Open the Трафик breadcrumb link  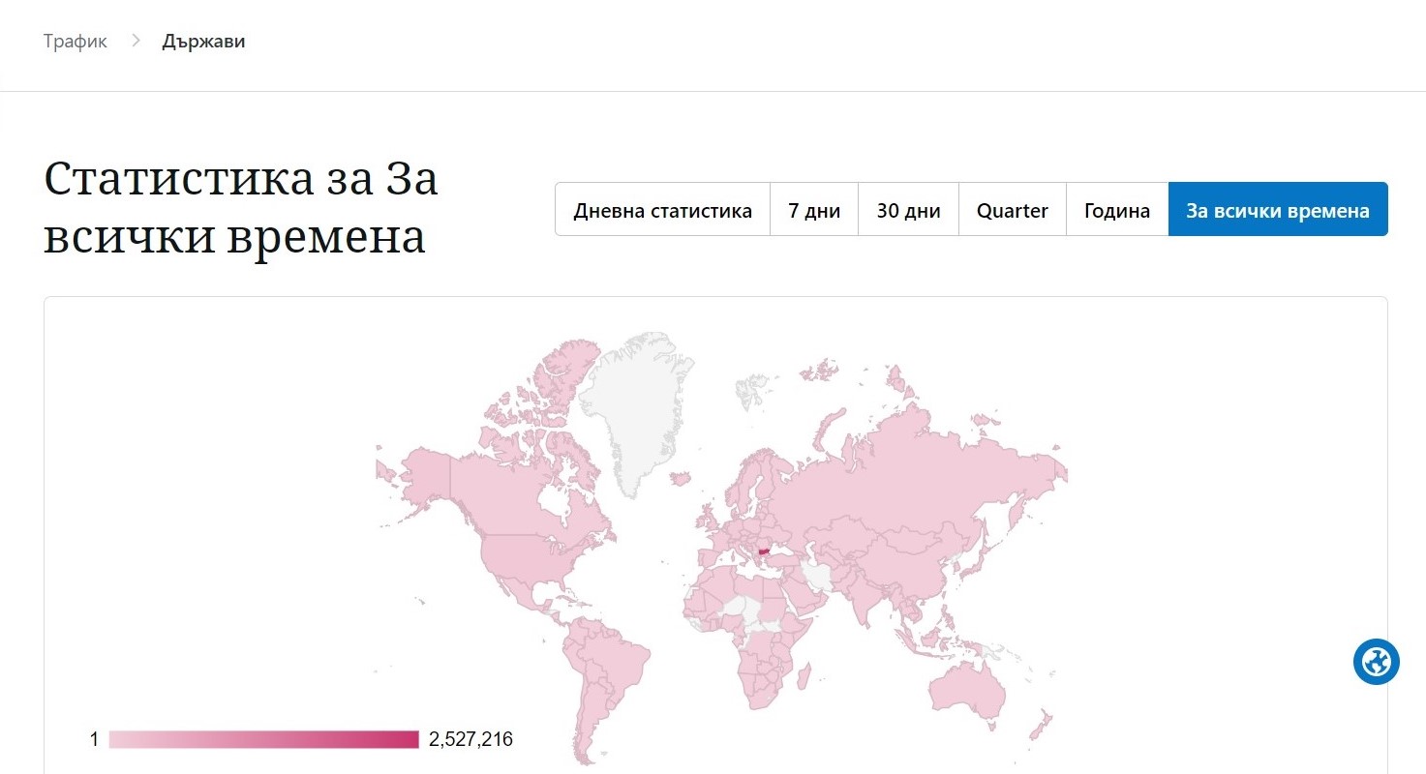tap(76, 42)
